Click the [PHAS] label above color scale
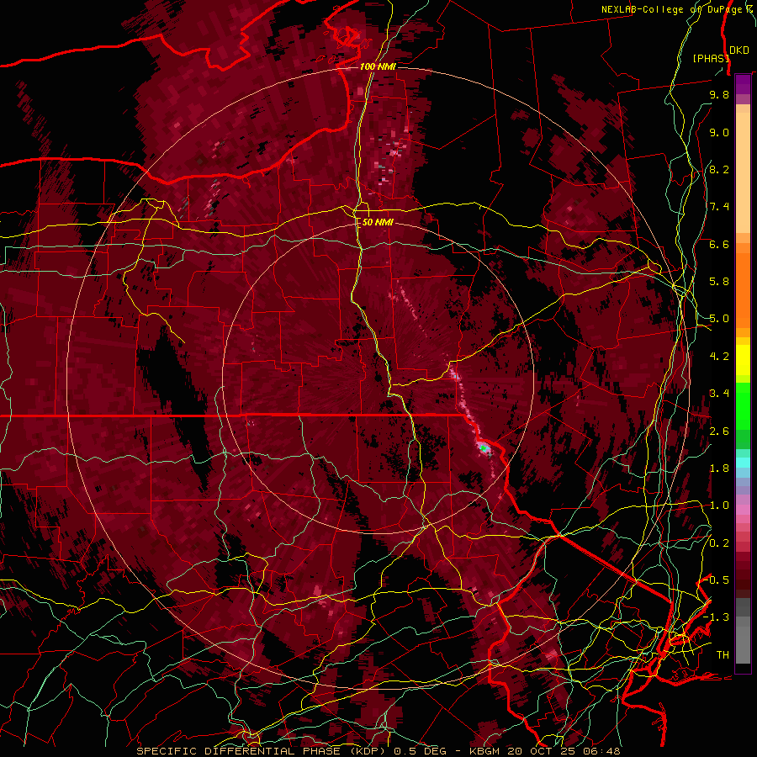The width and height of the screenshot is (757, 757). [x=711, y=58]
